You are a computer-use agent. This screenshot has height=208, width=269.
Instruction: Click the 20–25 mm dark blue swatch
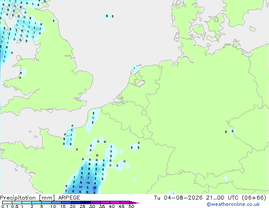click(76, 202)
